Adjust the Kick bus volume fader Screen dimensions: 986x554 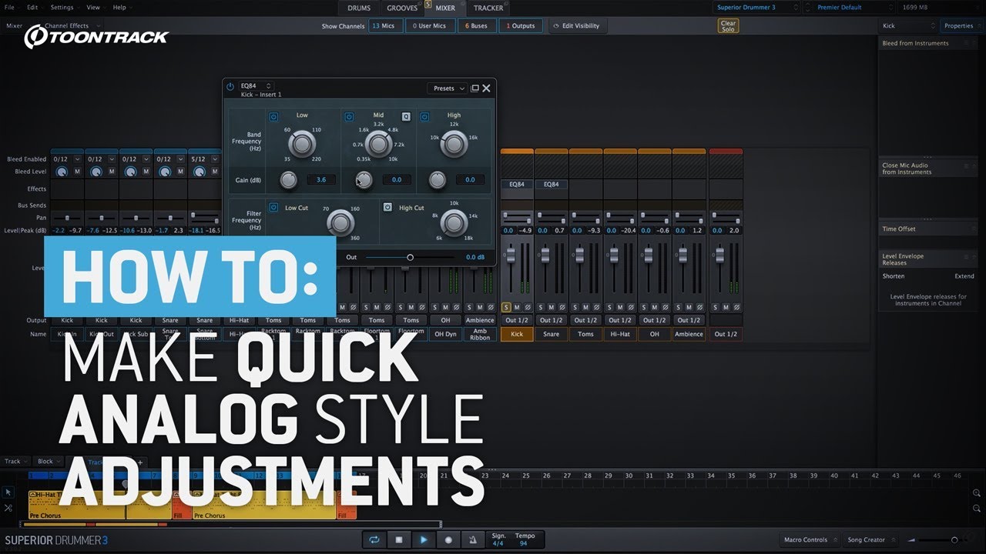tap(511, 255)
